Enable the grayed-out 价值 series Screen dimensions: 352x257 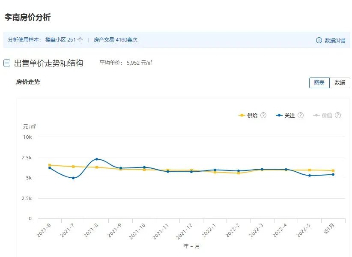tap(327, 115)
